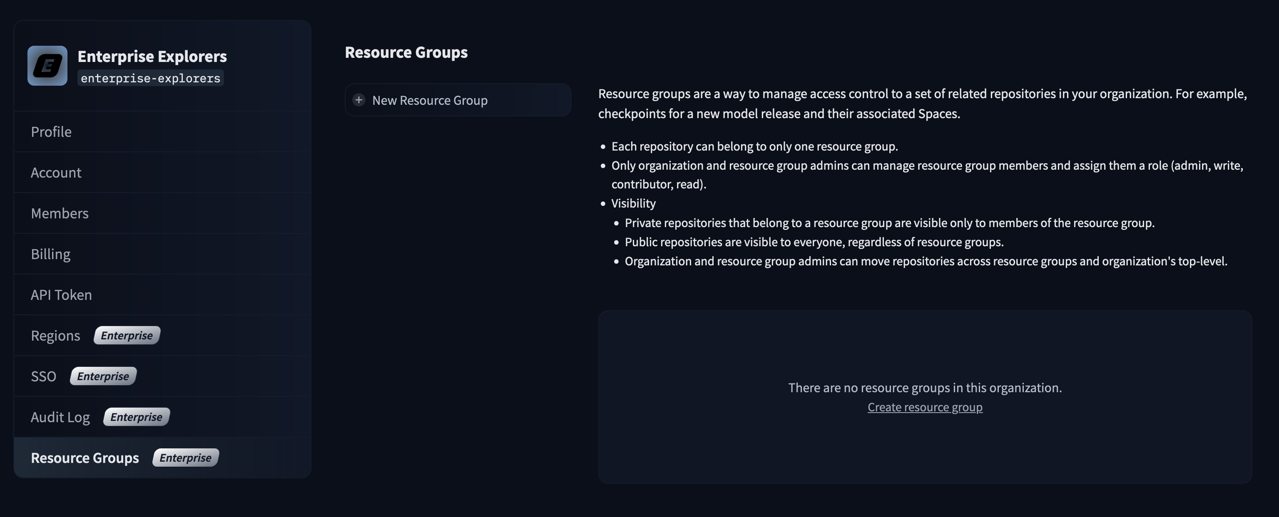Select Resource Groups in the sidebar
The image size is (1279, 517).
(x=85, y=458)
